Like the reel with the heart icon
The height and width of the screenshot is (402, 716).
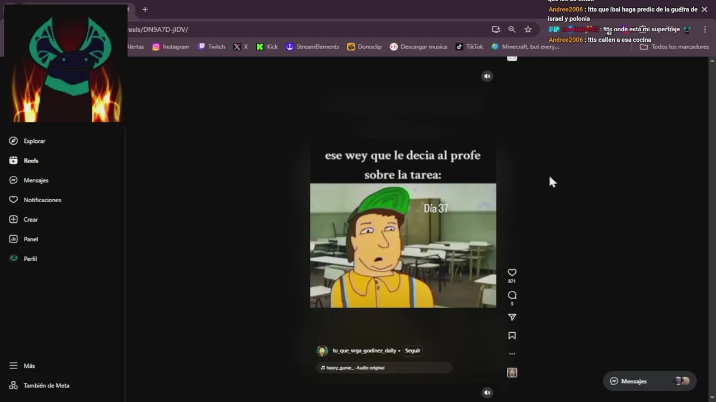512,272
